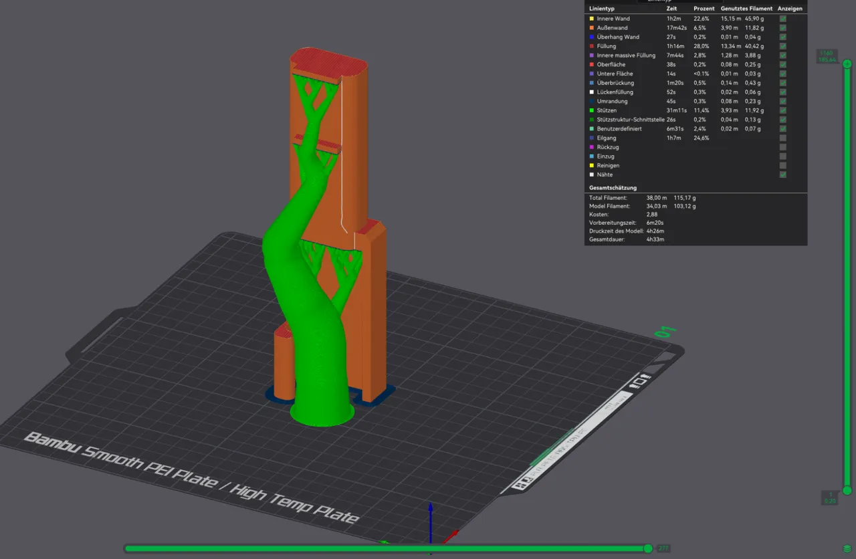Image resolution: width=856 pixels, height=559 pixels.
Task: Click the Zeit column header
Action: pos(671,9)
